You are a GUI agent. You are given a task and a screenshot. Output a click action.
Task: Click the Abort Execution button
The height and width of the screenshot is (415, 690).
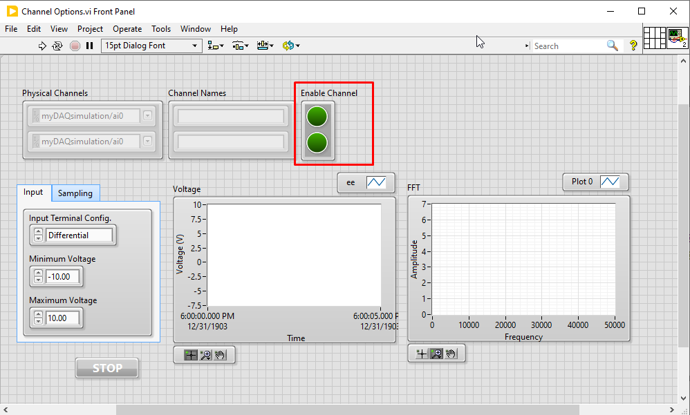coord(75,46)
